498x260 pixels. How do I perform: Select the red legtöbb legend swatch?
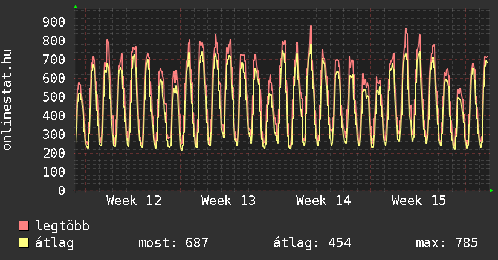(x=24, y=226)
